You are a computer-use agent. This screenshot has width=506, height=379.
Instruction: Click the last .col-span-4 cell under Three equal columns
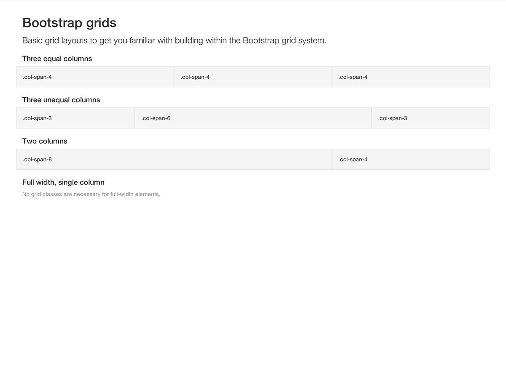click(x=411, y=77)
